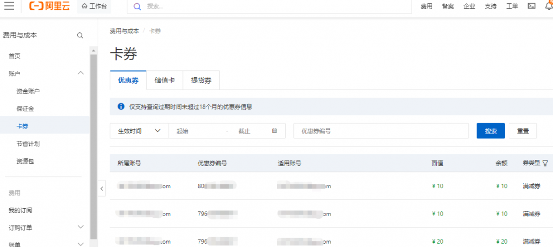The height and width of the screenshot is (247, 553).
Task: Click the sidebar search magnifier icon
Action: pyautogui.click(x=80, y=36)
